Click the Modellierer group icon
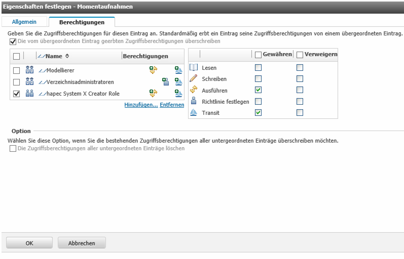The width and height of the screenshot is (404, 259). tap(30, 70)
